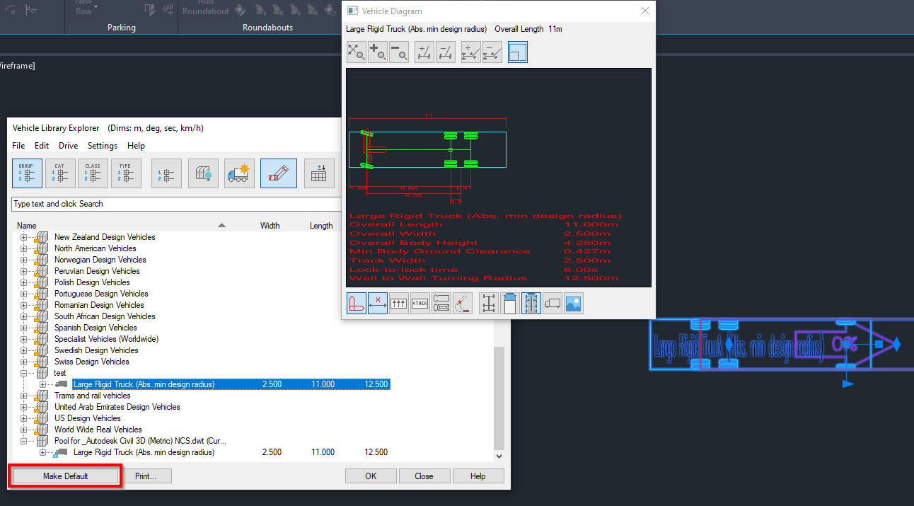Toggle the dimension arrows X button
The image size is (914, 506).
(x=378, y=304)
